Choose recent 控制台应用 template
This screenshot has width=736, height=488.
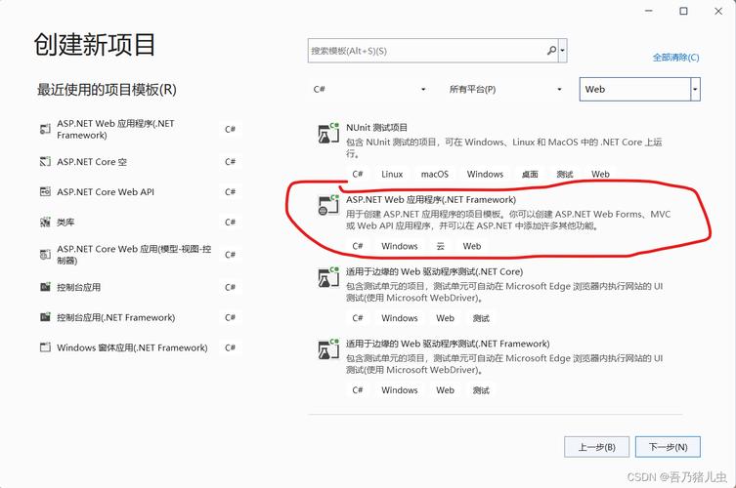pos(140,287)
